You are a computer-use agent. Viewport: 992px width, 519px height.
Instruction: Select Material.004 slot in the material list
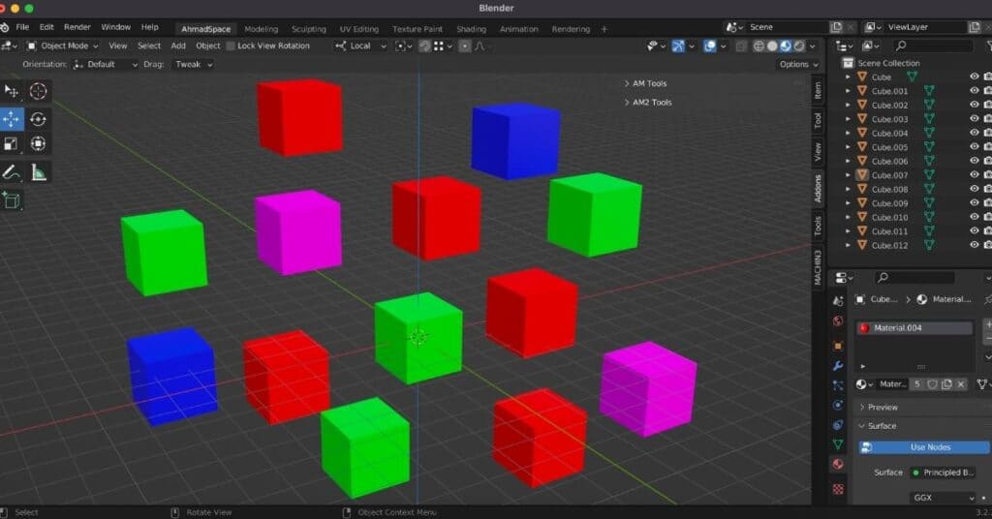click(914, 328)
